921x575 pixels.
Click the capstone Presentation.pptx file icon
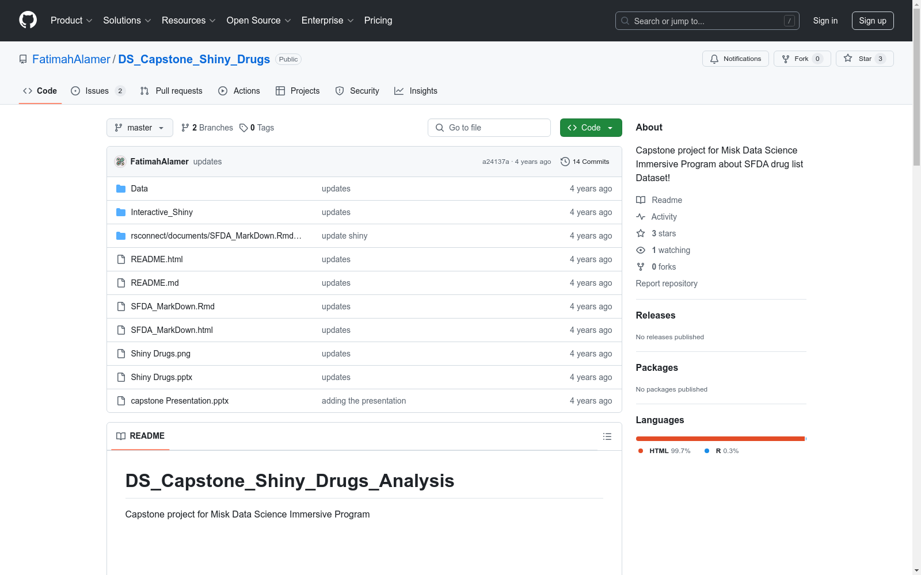click(121, 401)
